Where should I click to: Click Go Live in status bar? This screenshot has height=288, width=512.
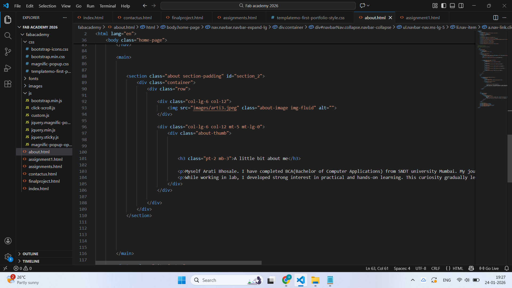point(489,268)
